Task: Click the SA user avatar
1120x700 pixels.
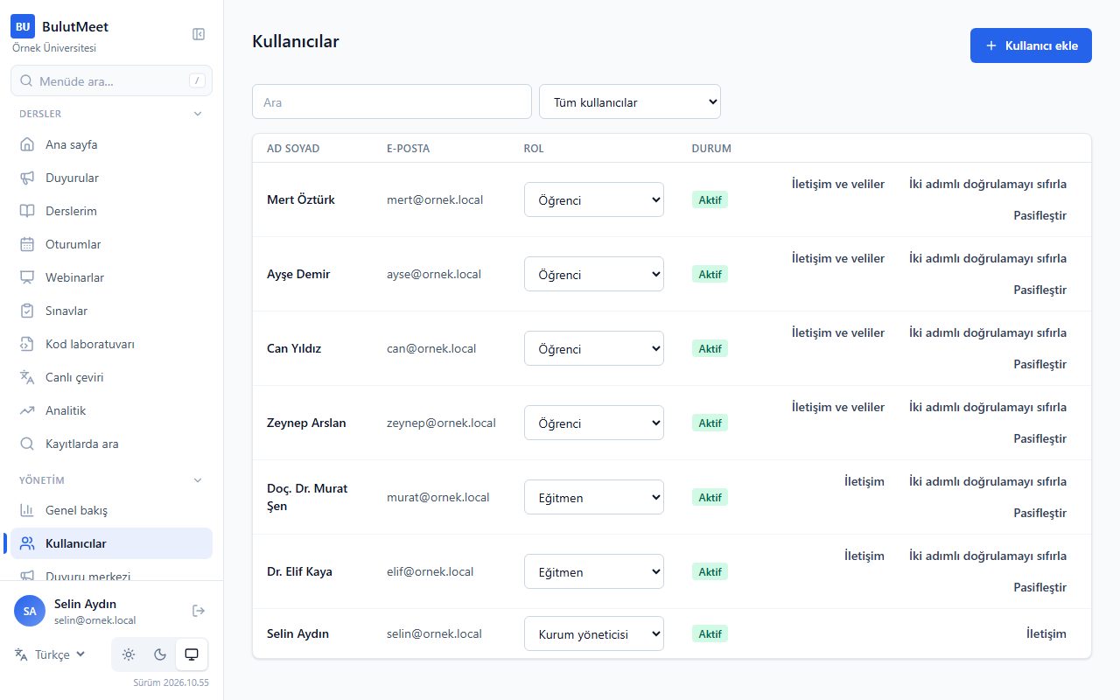Action: pos(30,611)
